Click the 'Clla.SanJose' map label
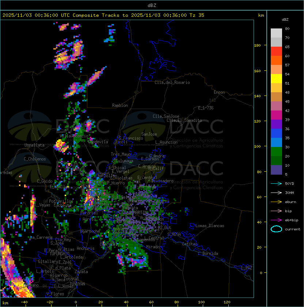 (166, 116)
